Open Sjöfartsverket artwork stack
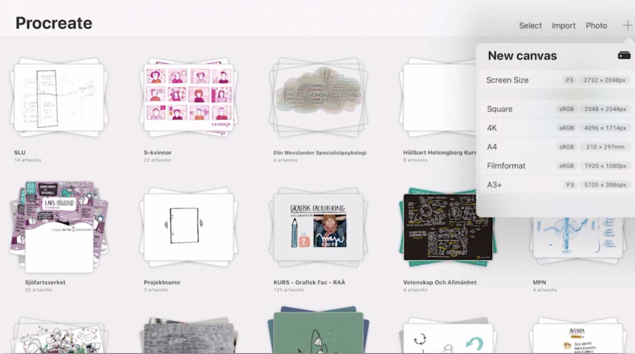 pos(59,227)
